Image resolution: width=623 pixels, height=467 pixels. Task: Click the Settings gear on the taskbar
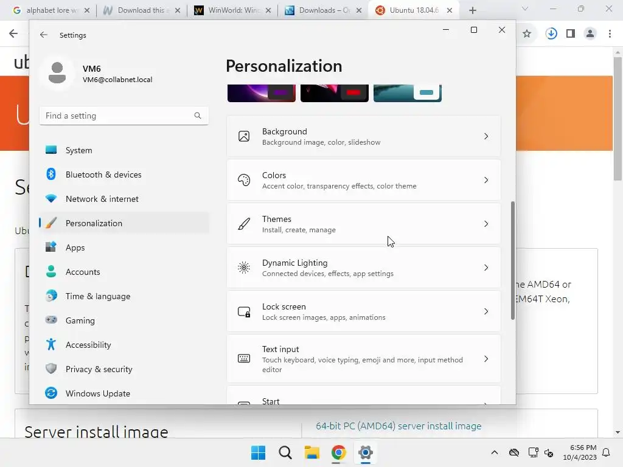pos(365,452)
